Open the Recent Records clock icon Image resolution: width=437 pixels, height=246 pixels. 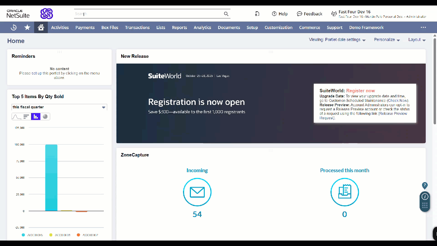[14, 27]
